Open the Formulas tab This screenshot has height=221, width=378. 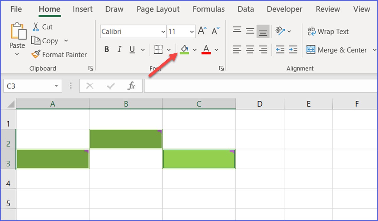tap(208, 9)
